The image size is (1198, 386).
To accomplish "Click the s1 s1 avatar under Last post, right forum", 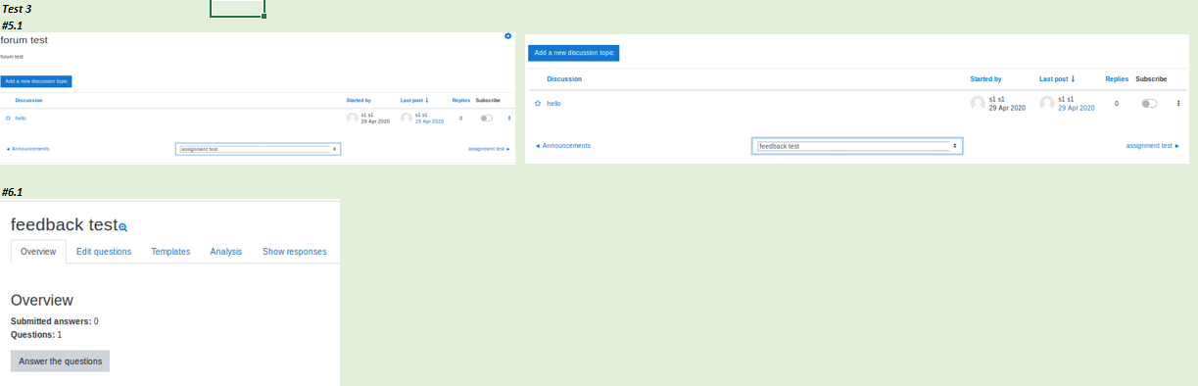I will [x=1047, y=103].
